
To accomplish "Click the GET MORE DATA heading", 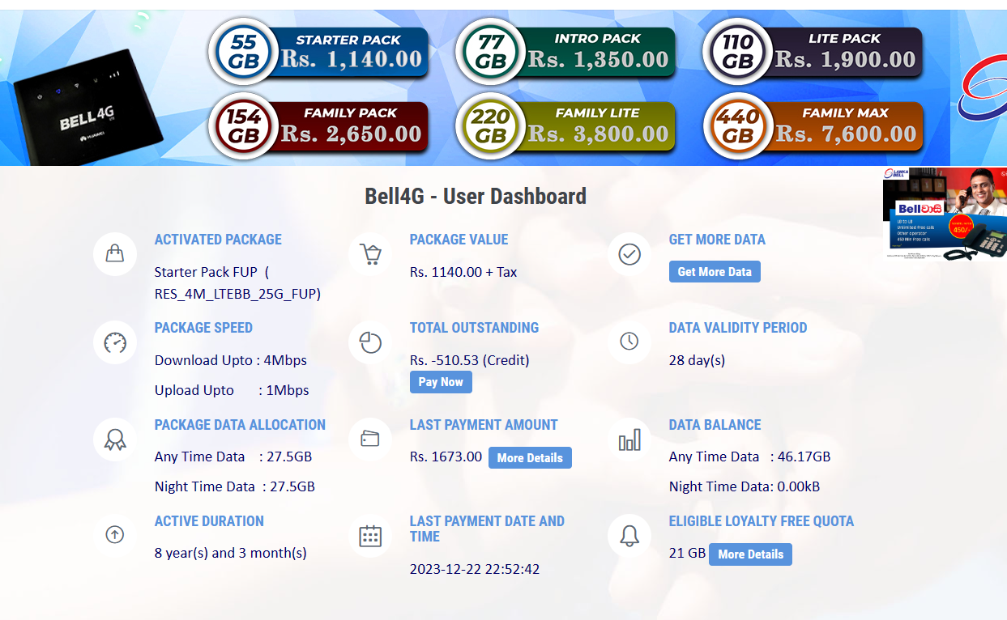I will click(x=717, y=240).
